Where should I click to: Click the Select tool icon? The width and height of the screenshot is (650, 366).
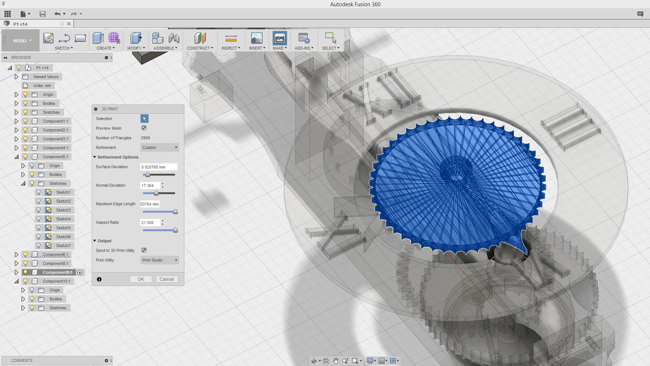[331, 38]
